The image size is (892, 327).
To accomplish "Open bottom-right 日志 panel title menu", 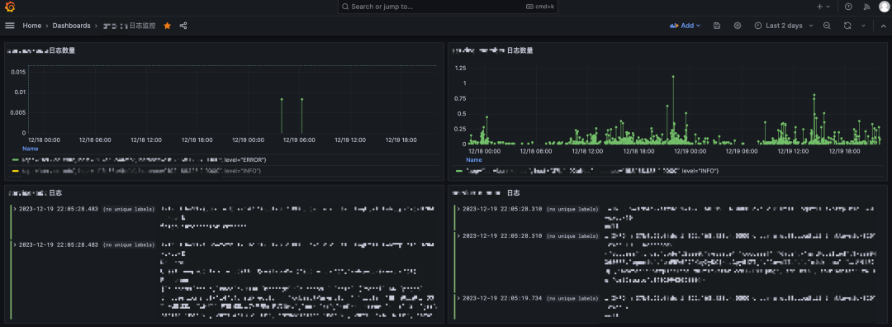I will [486, 192].
